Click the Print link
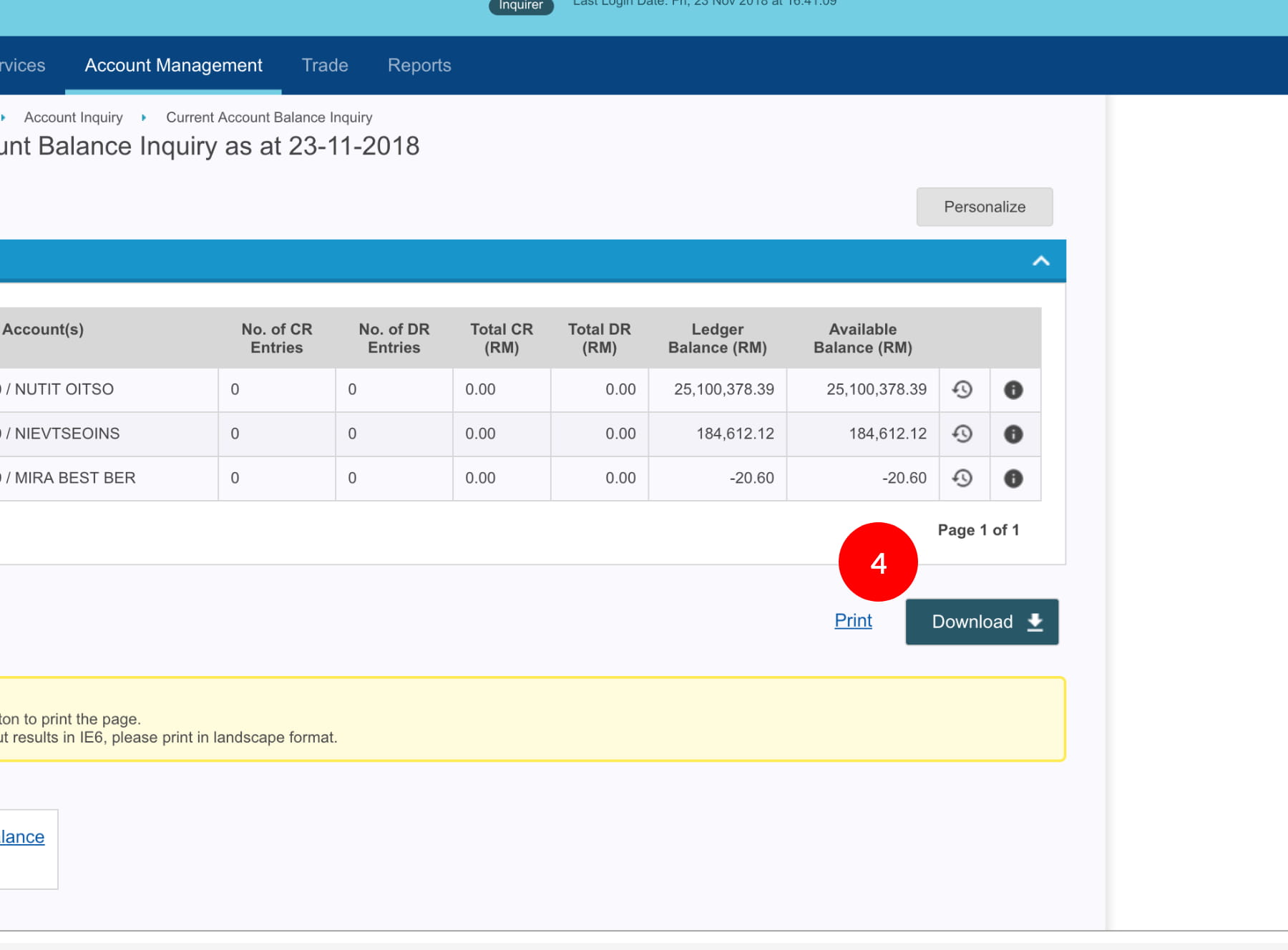Image resolution: width=1288 pixels, height=950 pixels. coord(853,620)
